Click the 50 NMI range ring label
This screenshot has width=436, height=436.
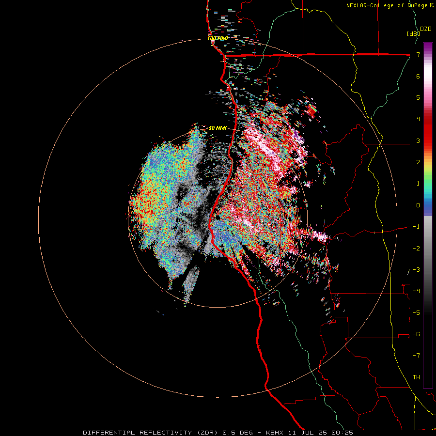point(218,128)
